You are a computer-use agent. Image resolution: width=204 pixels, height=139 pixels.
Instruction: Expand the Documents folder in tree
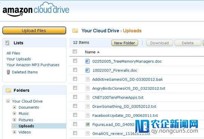tap(14, 107)
